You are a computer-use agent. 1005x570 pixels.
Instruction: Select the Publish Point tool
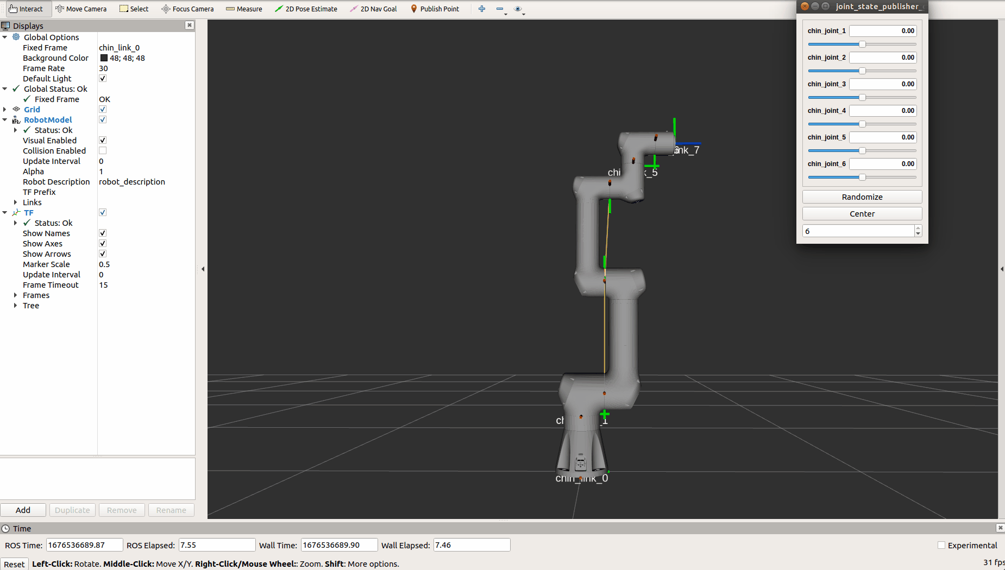[x=435, y=9]
